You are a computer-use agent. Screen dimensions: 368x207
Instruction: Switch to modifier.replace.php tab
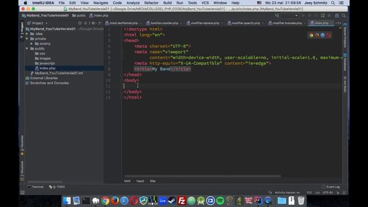[205, 23]
